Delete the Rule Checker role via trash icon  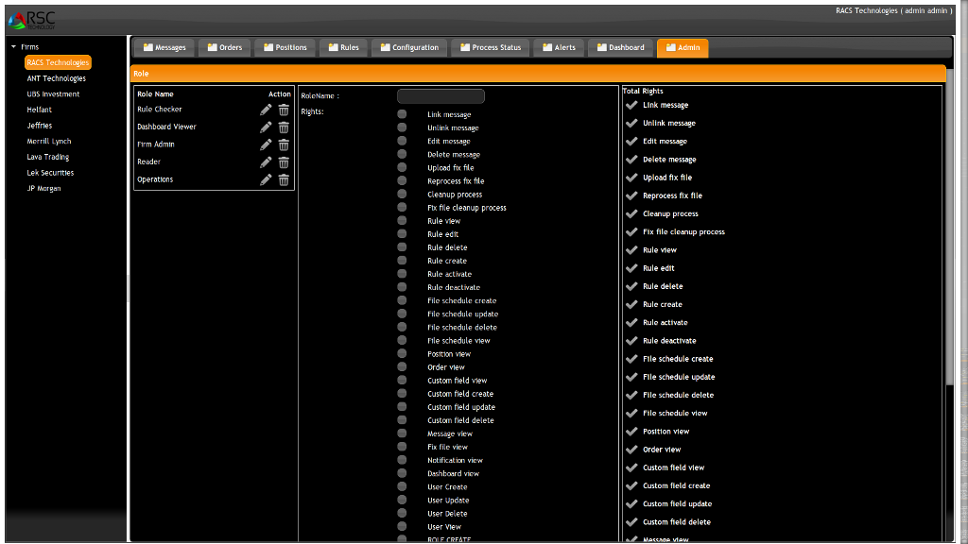[284, 110]
